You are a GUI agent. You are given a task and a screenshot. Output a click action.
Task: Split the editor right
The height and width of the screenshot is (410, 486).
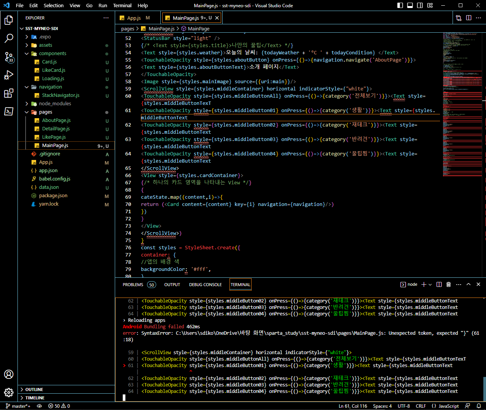(x=469, y=18)
